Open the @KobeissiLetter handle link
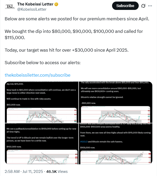This screenshot has height=176, width=157. coord(32,9)
